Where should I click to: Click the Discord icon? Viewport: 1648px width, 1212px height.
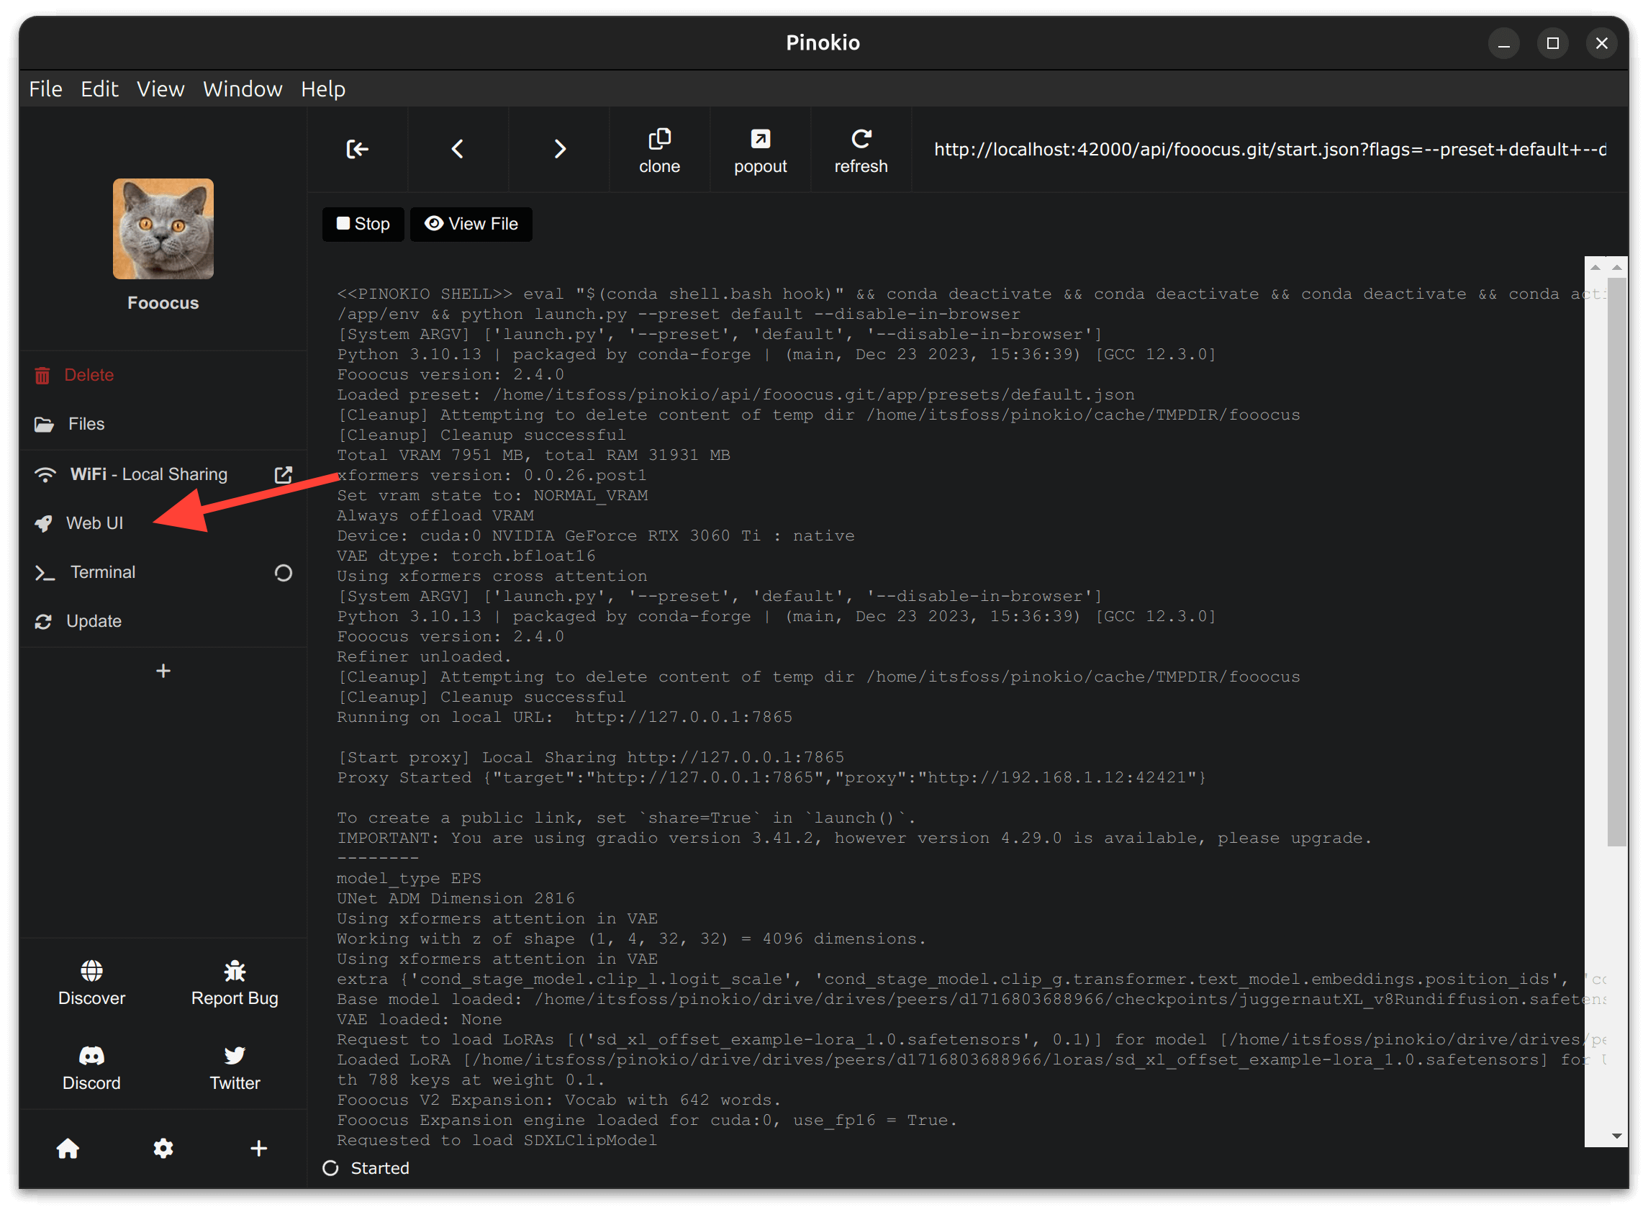[x=91, y=1057]
